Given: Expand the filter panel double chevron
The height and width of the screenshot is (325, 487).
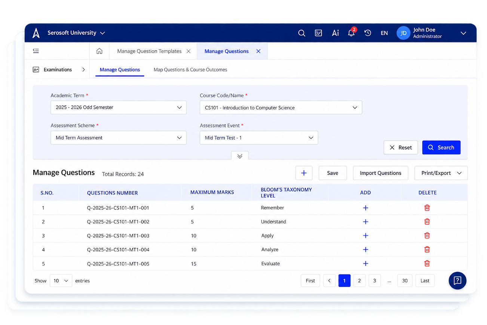Looking at the screenshot, I should [240, 156].
